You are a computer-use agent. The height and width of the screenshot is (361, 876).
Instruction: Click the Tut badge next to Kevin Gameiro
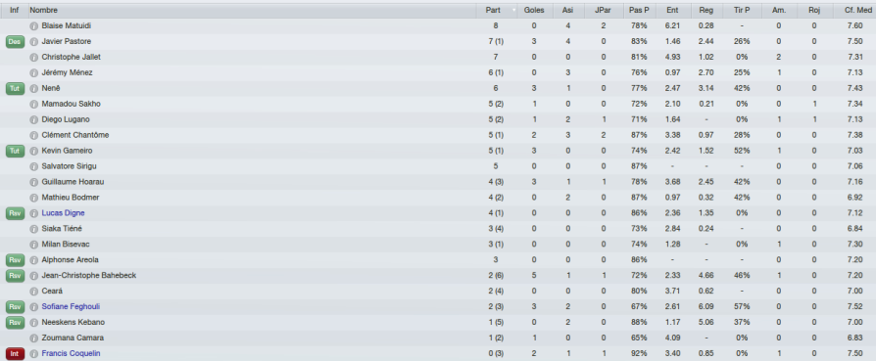click(x=15, y=151)
